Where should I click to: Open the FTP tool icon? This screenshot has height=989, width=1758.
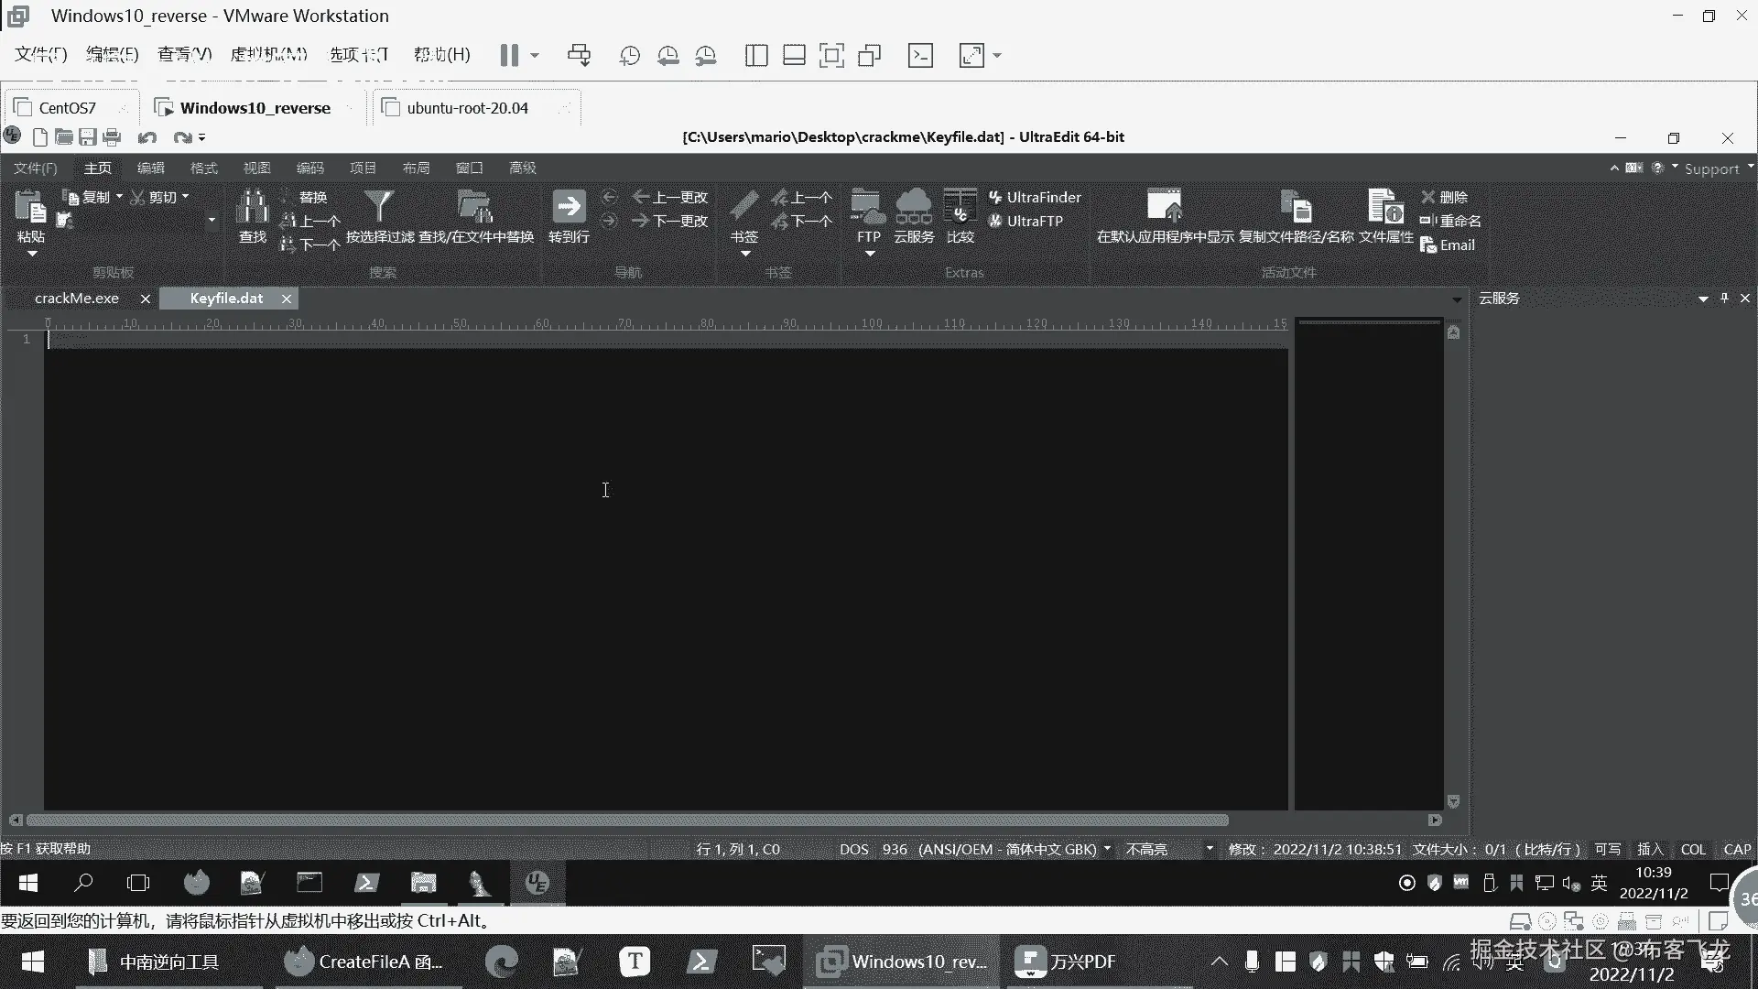tap(867, 208)
